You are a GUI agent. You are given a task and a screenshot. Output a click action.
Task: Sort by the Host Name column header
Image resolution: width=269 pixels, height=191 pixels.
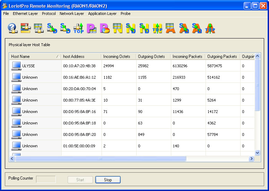(x=35, y=56)
